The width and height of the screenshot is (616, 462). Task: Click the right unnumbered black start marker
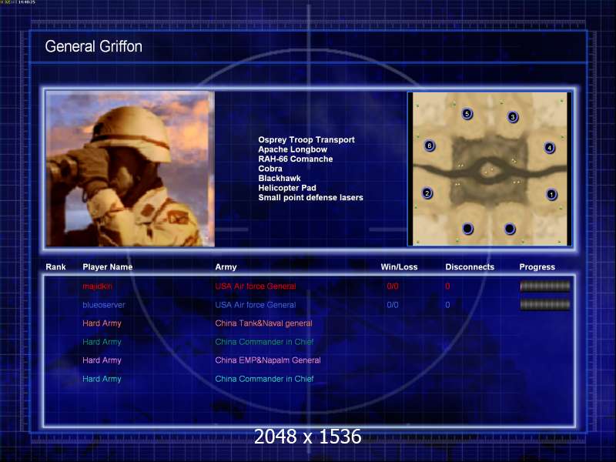(510, 229)
